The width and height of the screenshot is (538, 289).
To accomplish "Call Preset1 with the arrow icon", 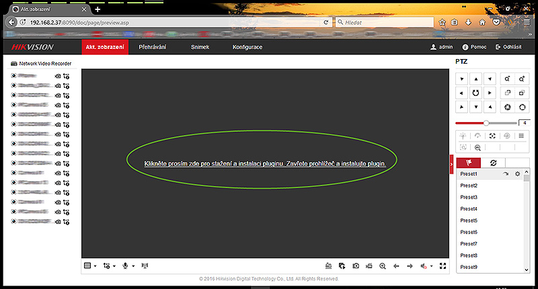I will [x=506, y=174].
